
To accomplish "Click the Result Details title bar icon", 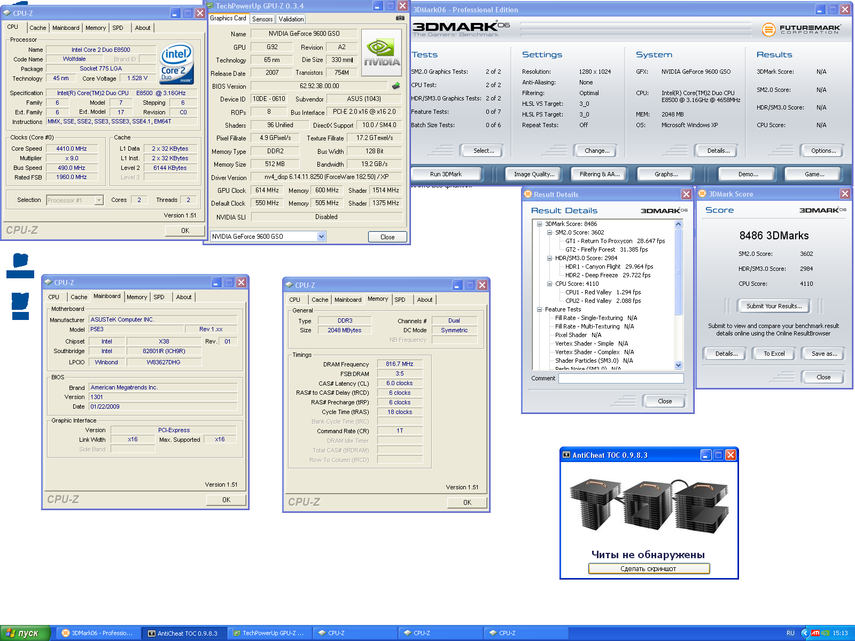I will pos(528,194).
